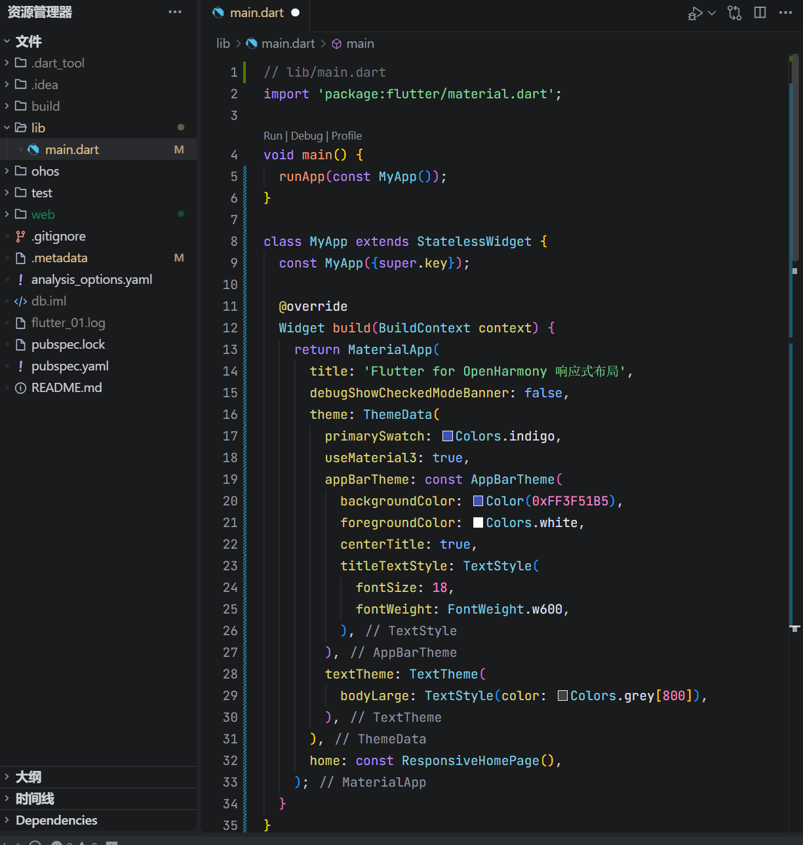Open pubspec.lock file

pyautogui.click(x=98, y=344)
